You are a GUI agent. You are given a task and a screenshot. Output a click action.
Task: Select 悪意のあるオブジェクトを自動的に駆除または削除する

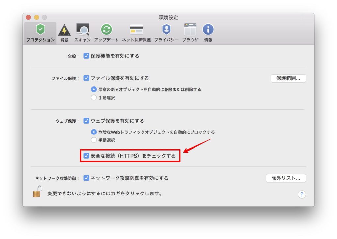94,89
